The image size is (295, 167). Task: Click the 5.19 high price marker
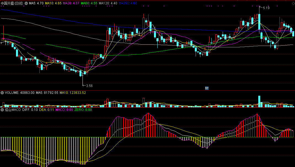(x=266, y=8)
